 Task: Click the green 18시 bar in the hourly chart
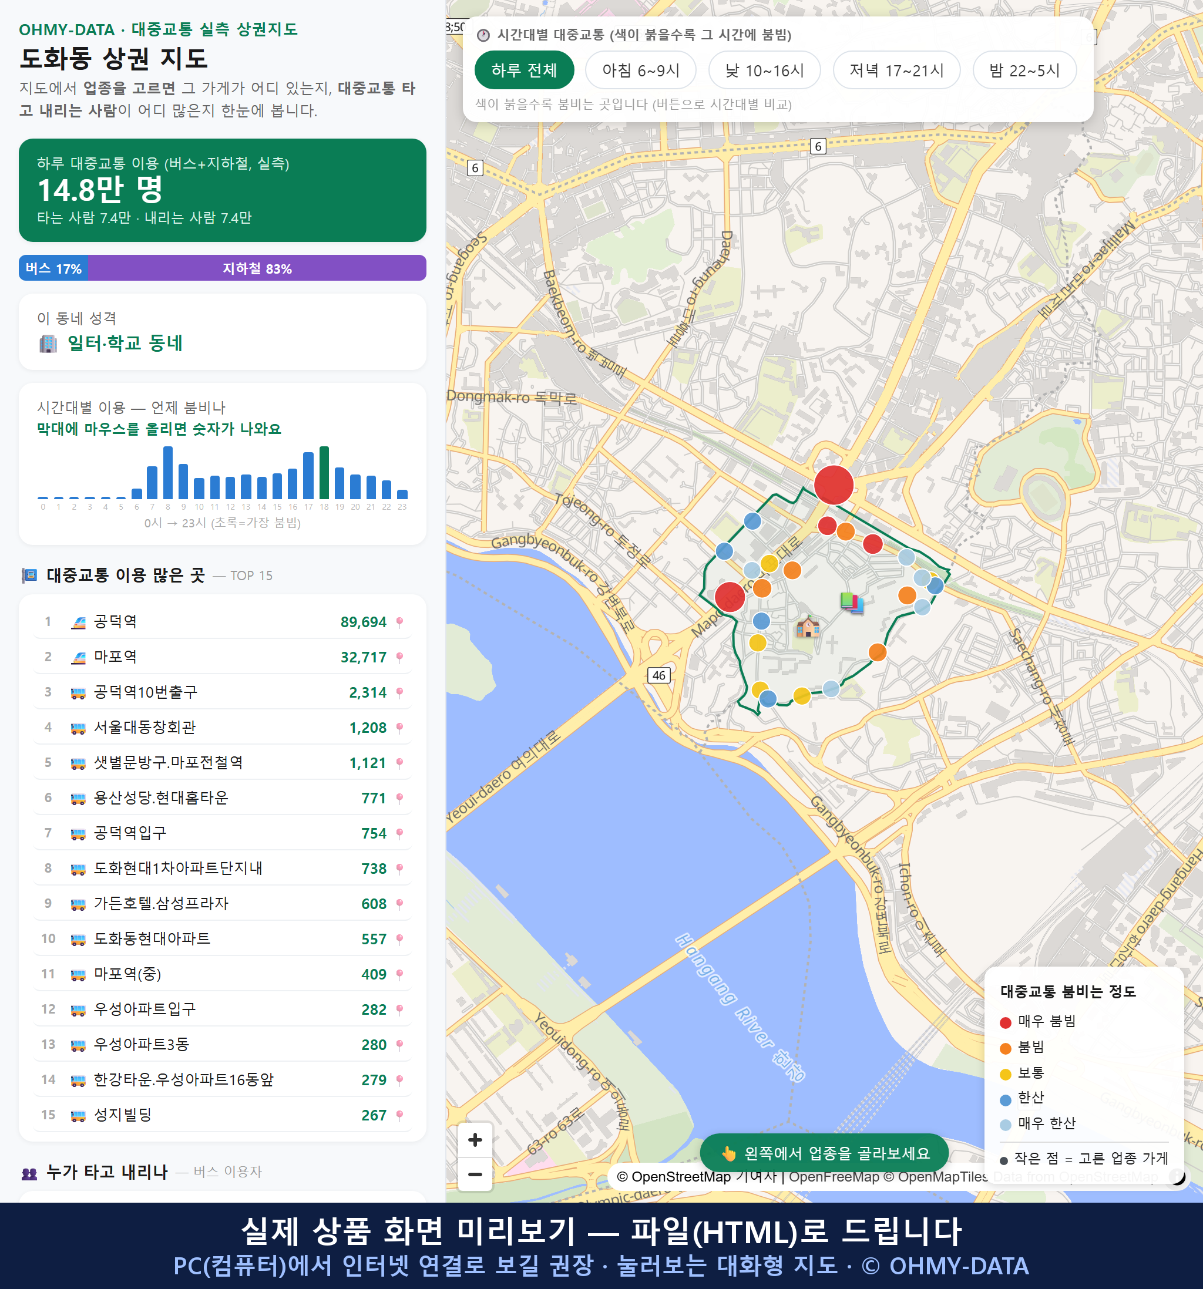(324, 473)
